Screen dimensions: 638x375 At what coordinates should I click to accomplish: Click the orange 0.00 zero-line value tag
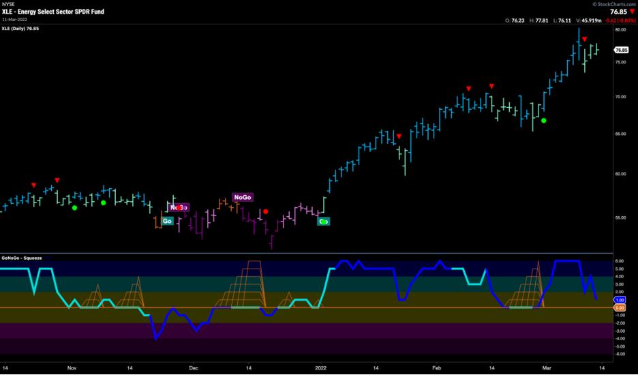620,307
